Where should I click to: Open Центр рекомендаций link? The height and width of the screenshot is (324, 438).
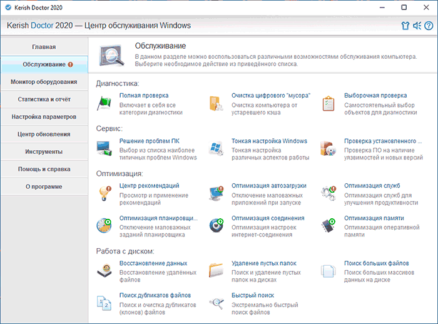[x=149, y=186]
